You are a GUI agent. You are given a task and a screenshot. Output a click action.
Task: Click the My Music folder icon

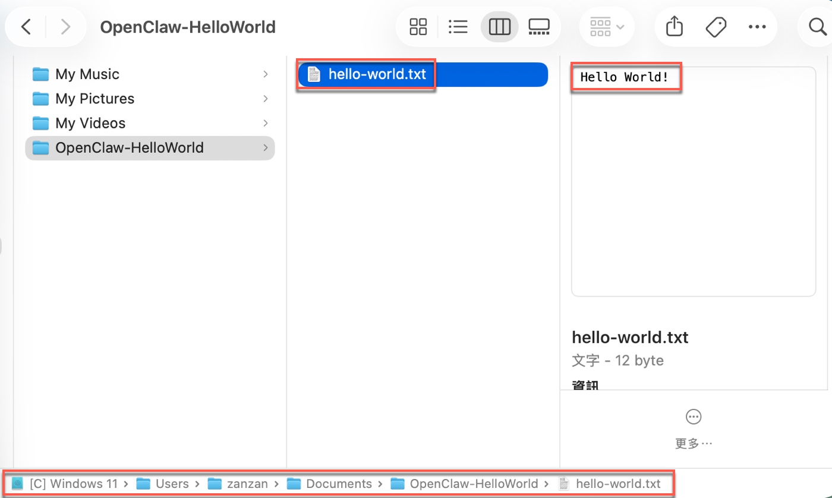tap(40, 74)
